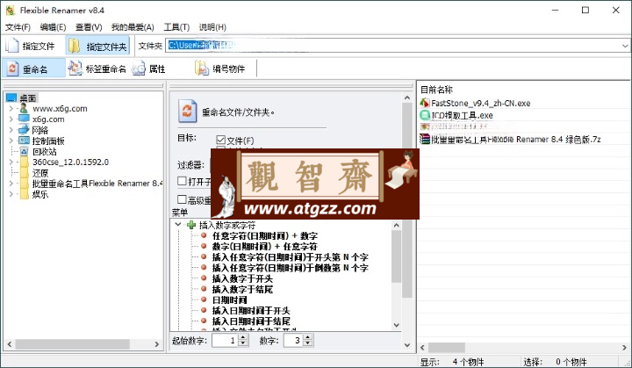
Task: Open the 编辑(E) menu
Action: (53, 27)
